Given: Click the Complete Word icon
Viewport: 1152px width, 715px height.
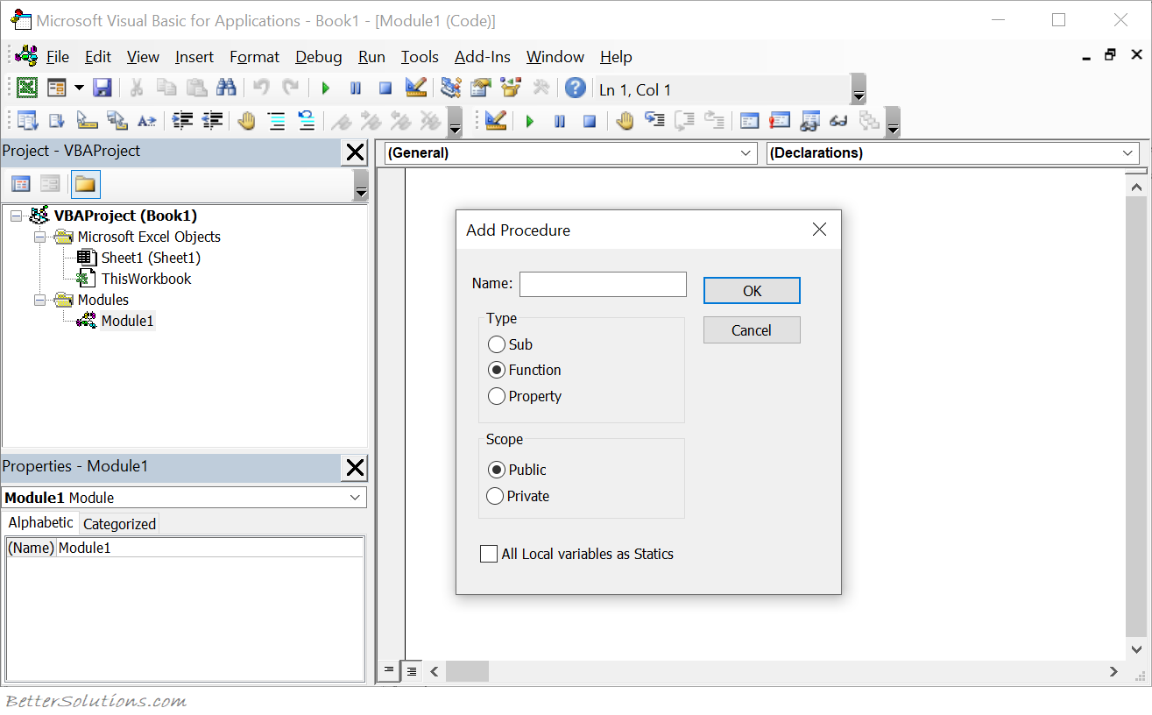Looking at the screenshot, I should click(x=146, y=121).
